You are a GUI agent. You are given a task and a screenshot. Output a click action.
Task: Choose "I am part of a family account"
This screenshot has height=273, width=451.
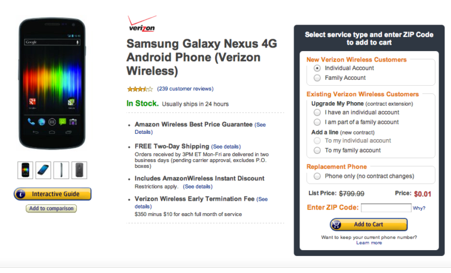318,122
